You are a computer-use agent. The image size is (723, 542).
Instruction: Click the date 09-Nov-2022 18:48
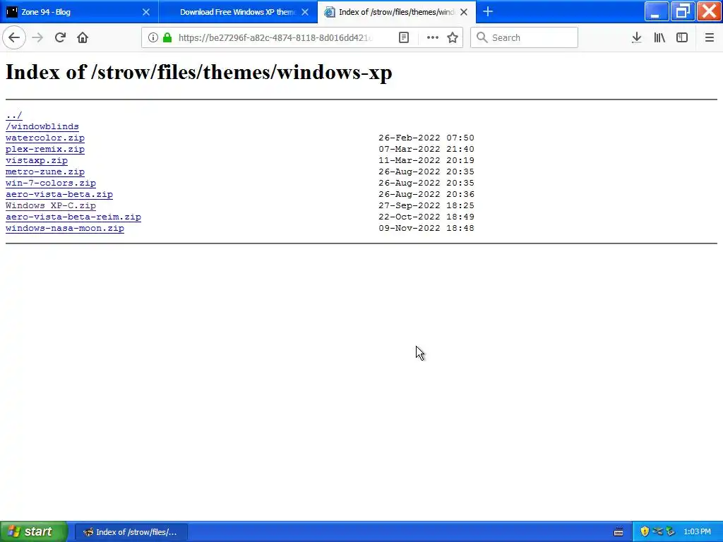tap(426, 228)
